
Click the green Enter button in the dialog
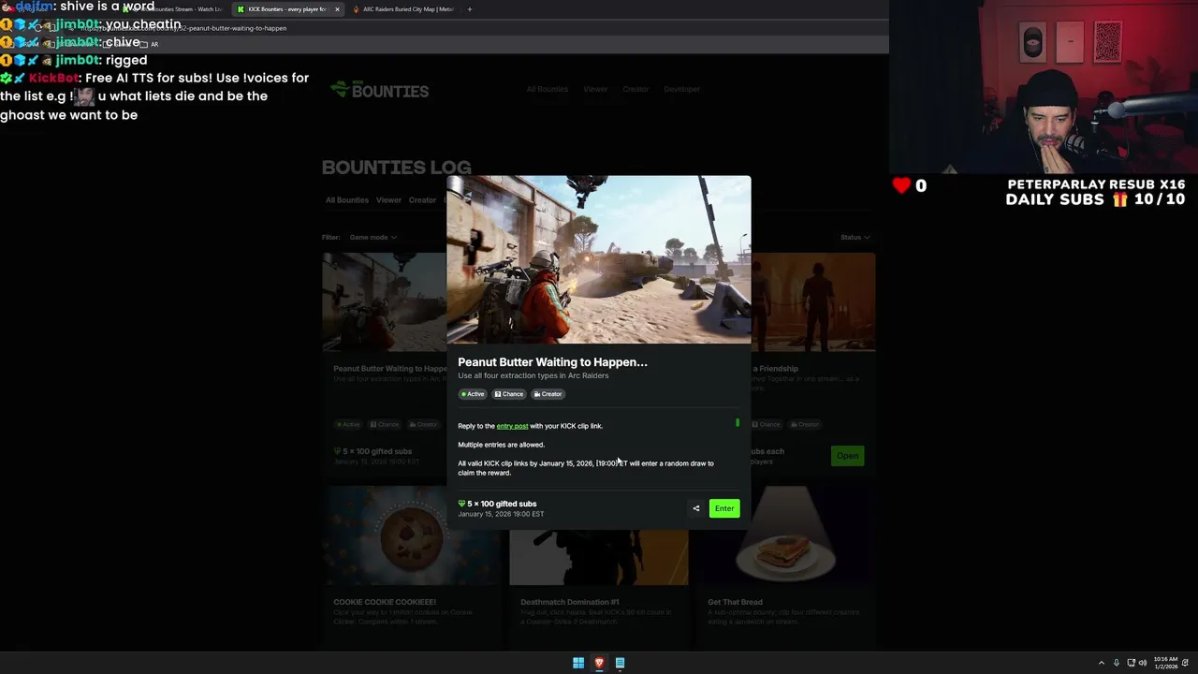(724, 508)
